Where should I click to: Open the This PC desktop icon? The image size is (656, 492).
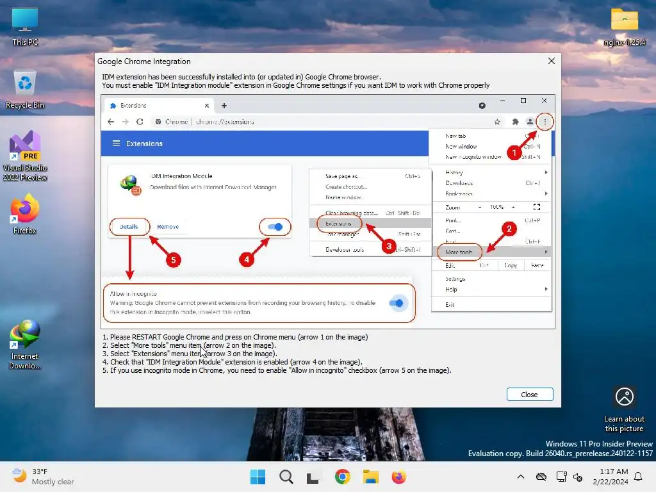point(25,26)
